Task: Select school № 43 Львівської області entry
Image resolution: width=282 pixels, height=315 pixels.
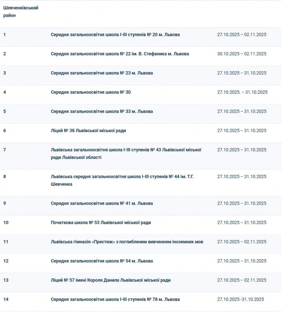Action: (x=126, y=154)
